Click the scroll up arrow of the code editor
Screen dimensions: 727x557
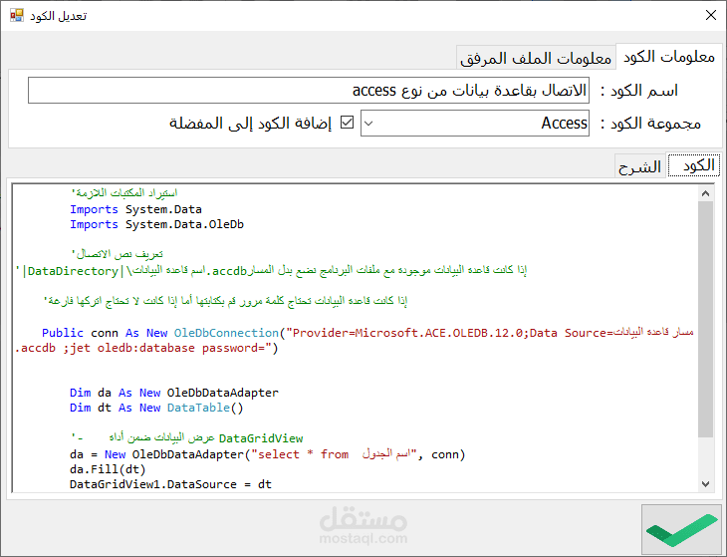pyautogui.click(x=706, y=191)
